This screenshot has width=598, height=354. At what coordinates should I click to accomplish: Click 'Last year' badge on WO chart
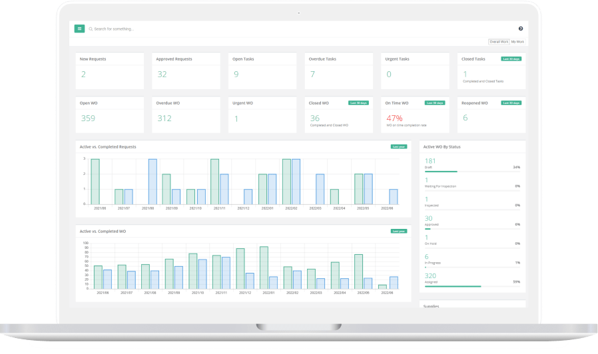398,231
